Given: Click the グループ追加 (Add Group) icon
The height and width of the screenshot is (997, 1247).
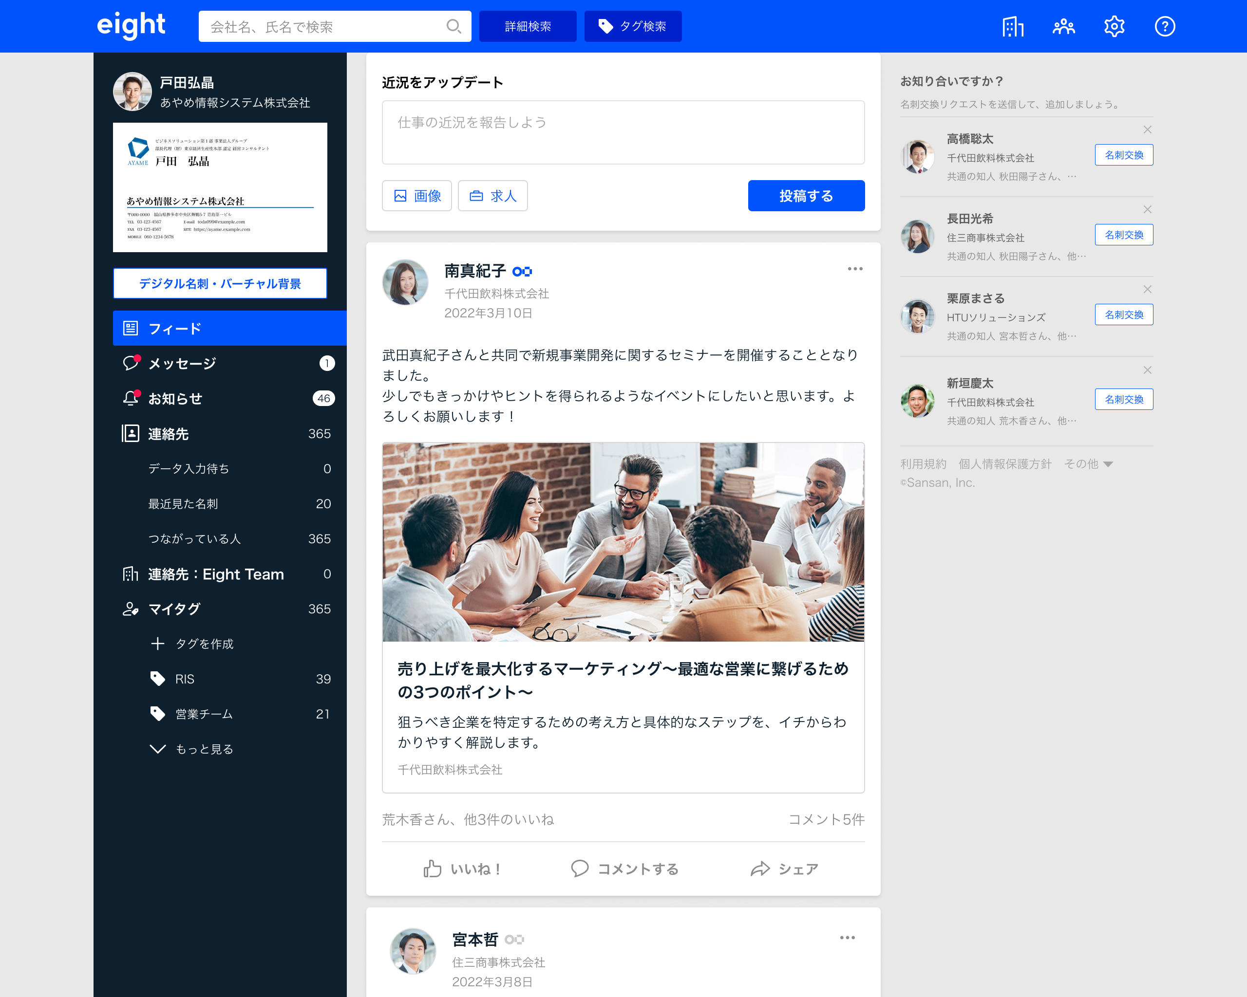Looking at the screenshot, I should pyautogui.click(x=1064, y=26).
